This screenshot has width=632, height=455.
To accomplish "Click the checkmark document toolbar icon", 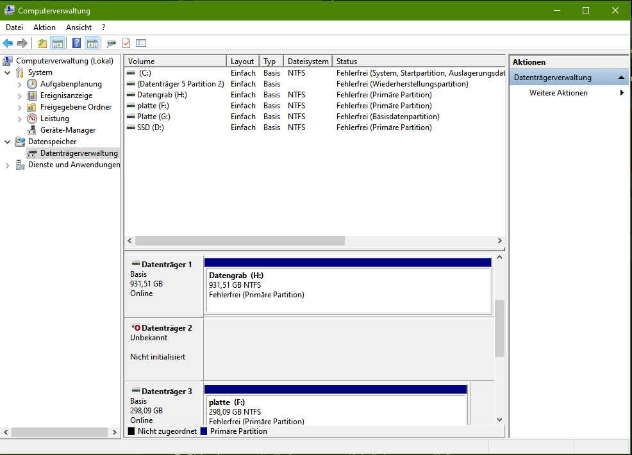I will point(126,43).
